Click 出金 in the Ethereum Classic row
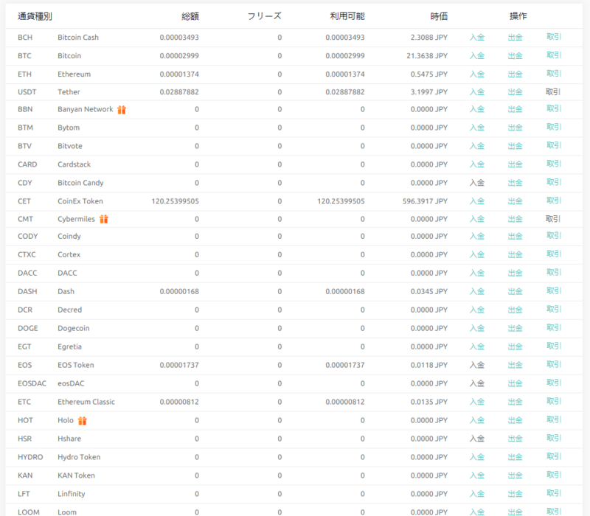 point(515,402)
